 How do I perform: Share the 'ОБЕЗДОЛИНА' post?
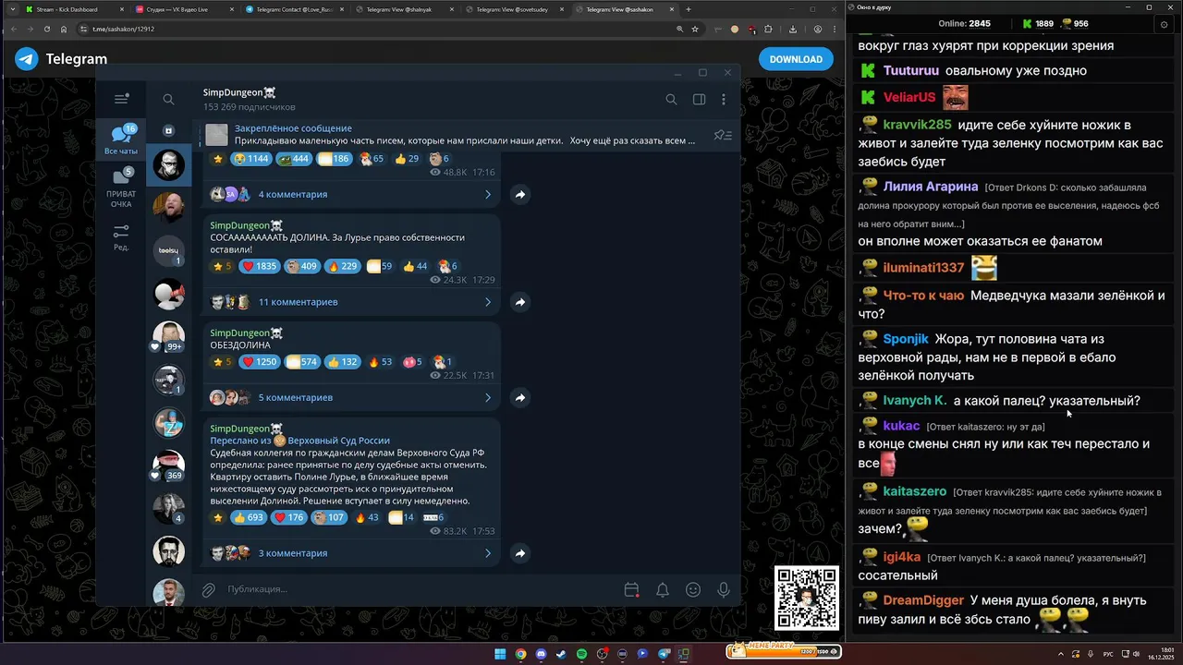click(519, 398)
